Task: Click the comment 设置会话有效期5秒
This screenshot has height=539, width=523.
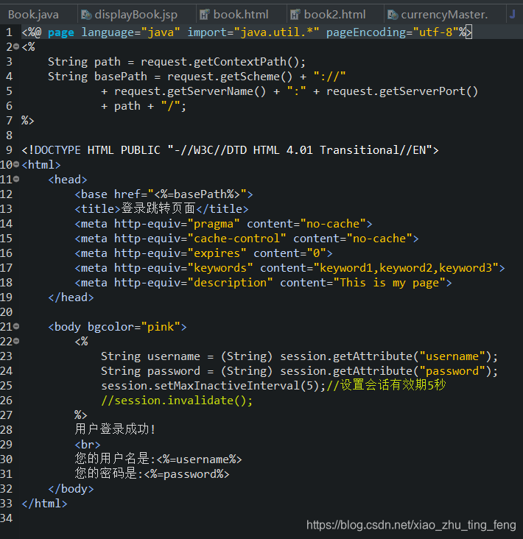Action: point(386,385)
